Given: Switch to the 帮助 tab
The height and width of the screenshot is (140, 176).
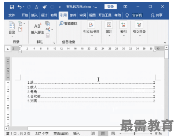Looking at the screenshot, I should pos(117,15).
